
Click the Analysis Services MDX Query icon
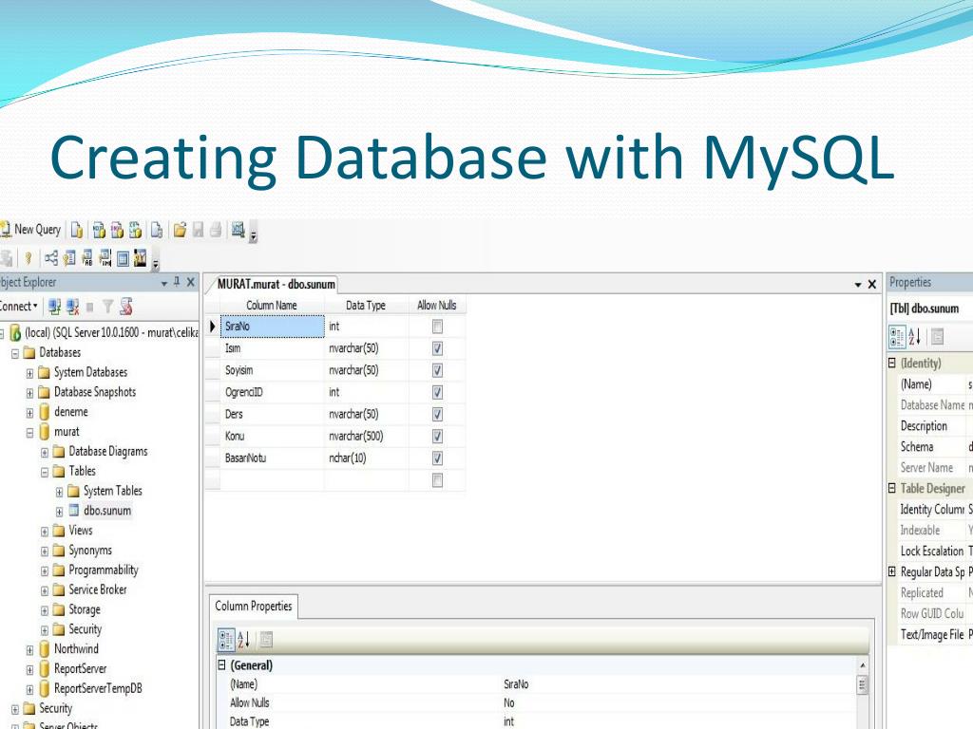(x=99, y=230)
